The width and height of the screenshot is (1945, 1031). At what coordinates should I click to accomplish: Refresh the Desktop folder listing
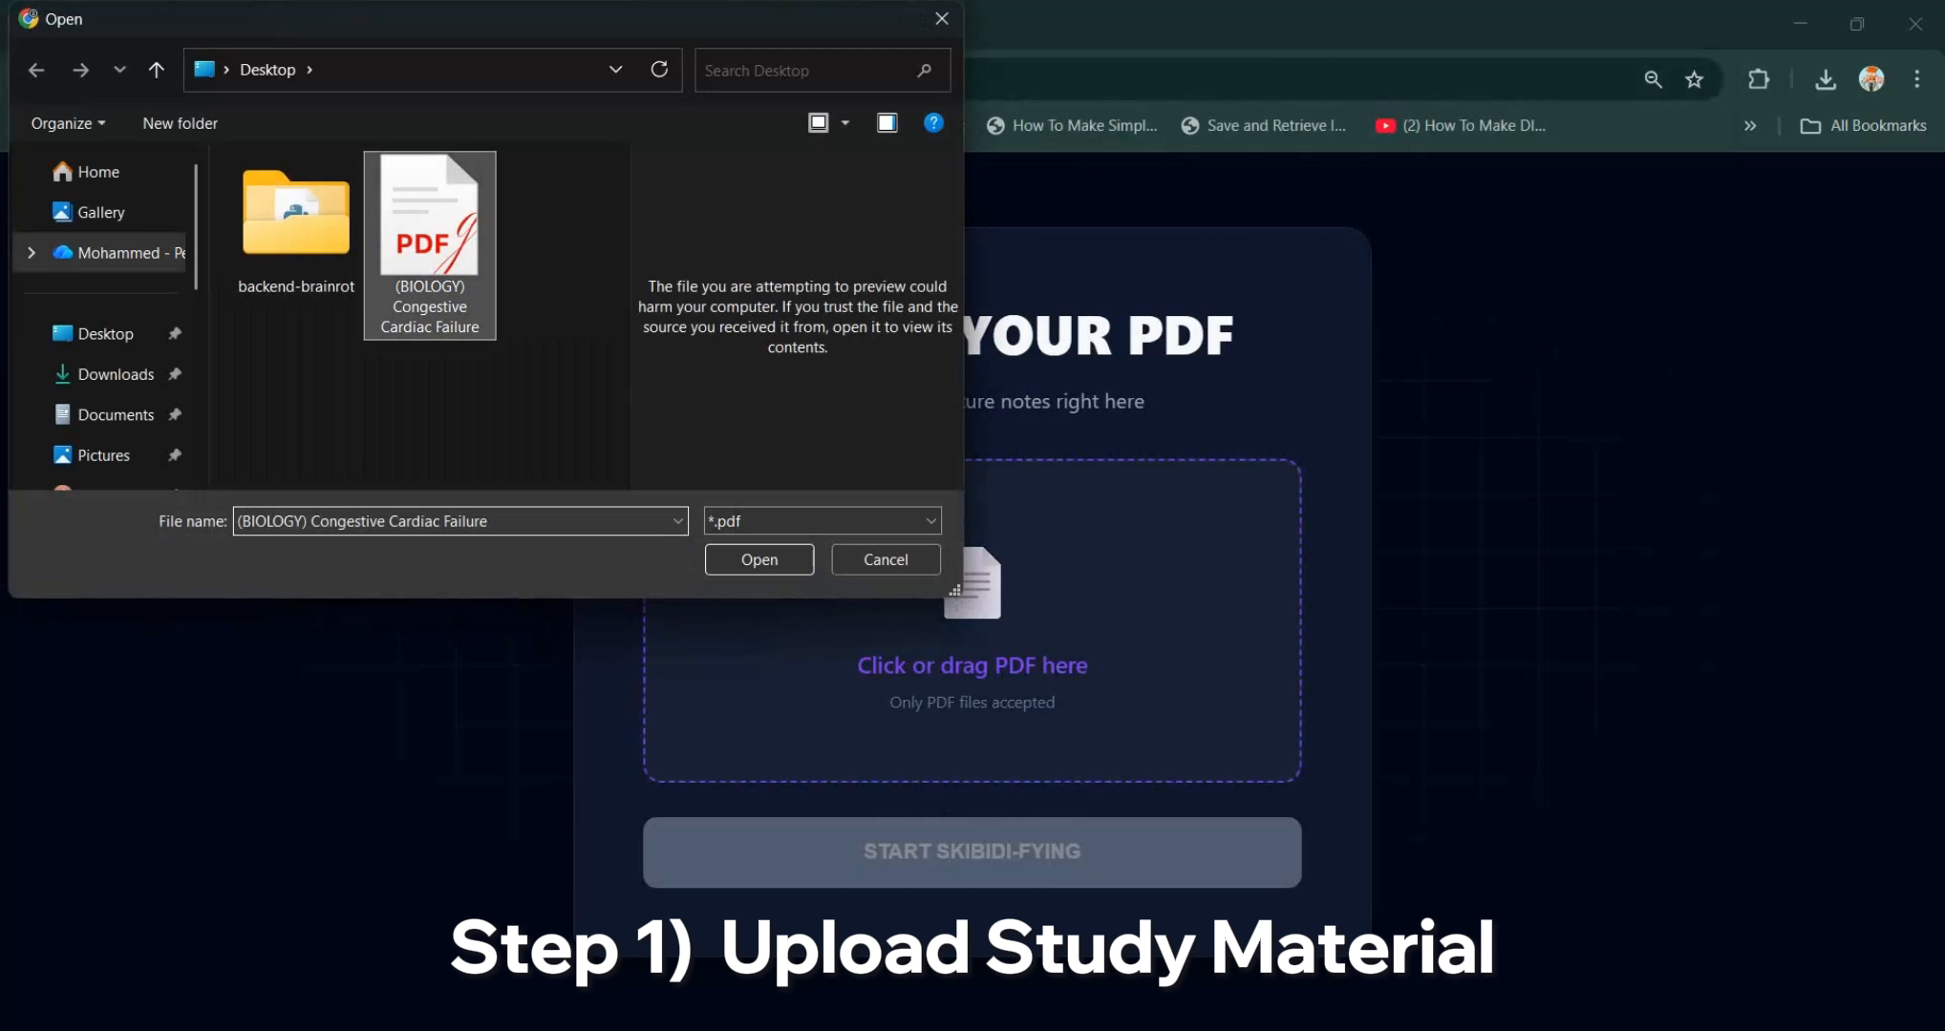[659, 70]
